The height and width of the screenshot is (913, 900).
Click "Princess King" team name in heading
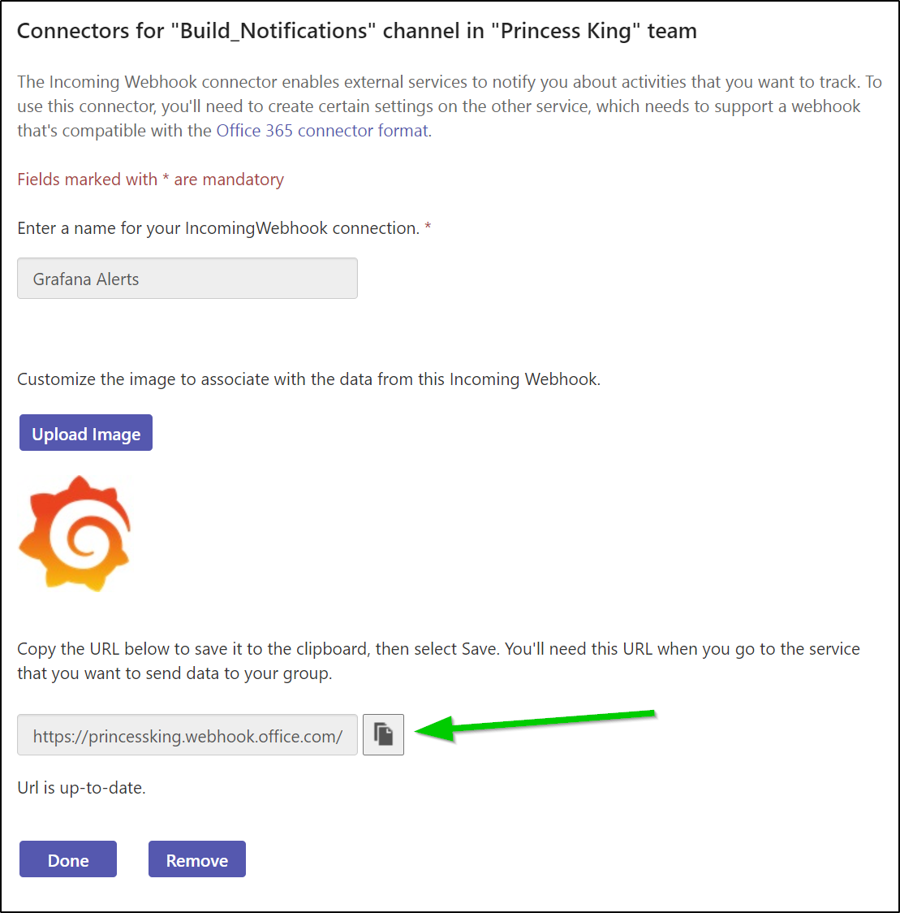pyautogui.click(x=566, y=31)
